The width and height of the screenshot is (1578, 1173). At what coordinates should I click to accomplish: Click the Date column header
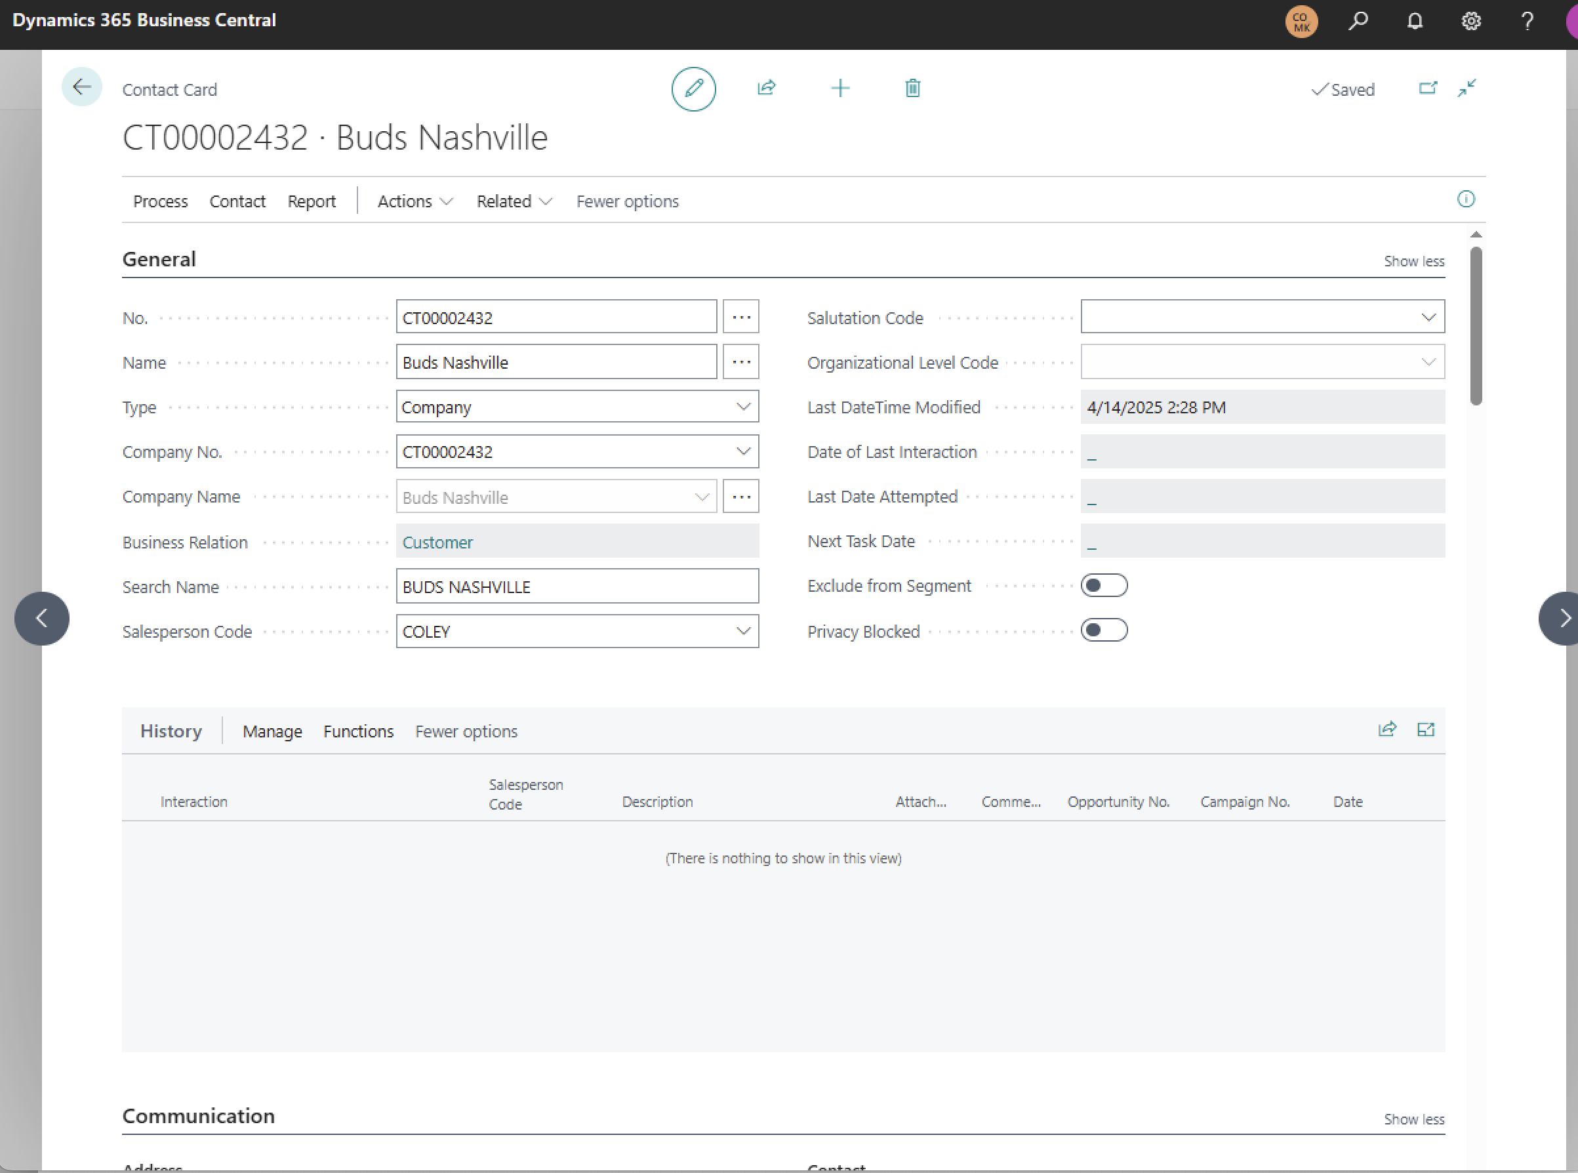(1347, 802)
